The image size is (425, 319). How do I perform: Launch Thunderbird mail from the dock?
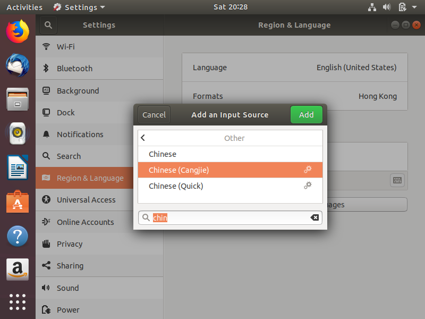18,65
